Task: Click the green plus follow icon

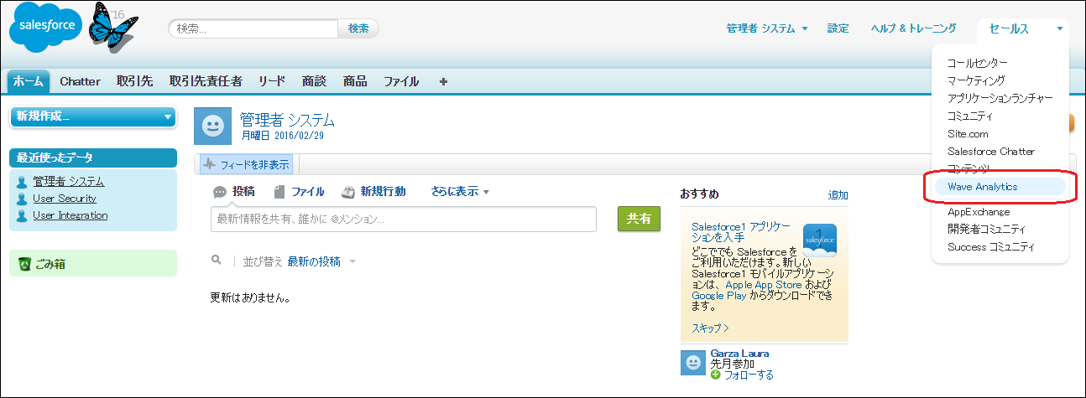Action: (716, 375)
